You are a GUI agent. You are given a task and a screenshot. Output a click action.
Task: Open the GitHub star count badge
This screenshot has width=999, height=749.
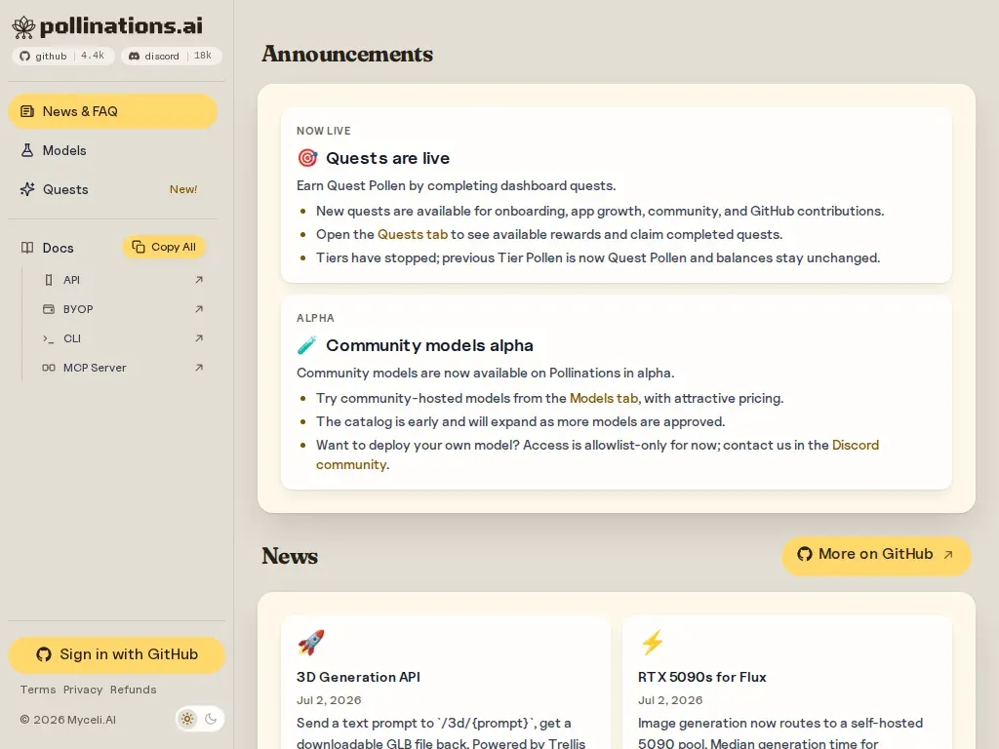point(63,56)
